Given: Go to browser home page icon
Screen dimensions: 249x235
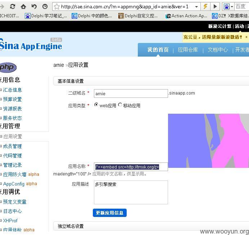Looking at the screenshot, I should (23, 6).
